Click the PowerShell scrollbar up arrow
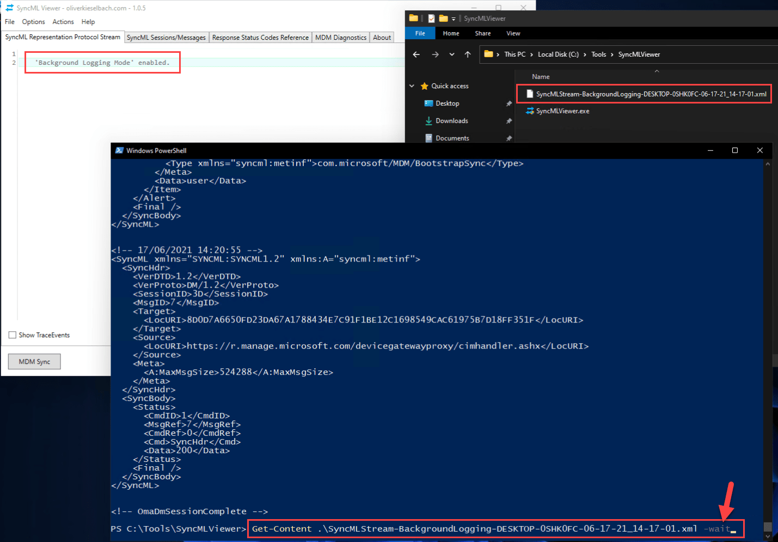 [x=768, y=163]
